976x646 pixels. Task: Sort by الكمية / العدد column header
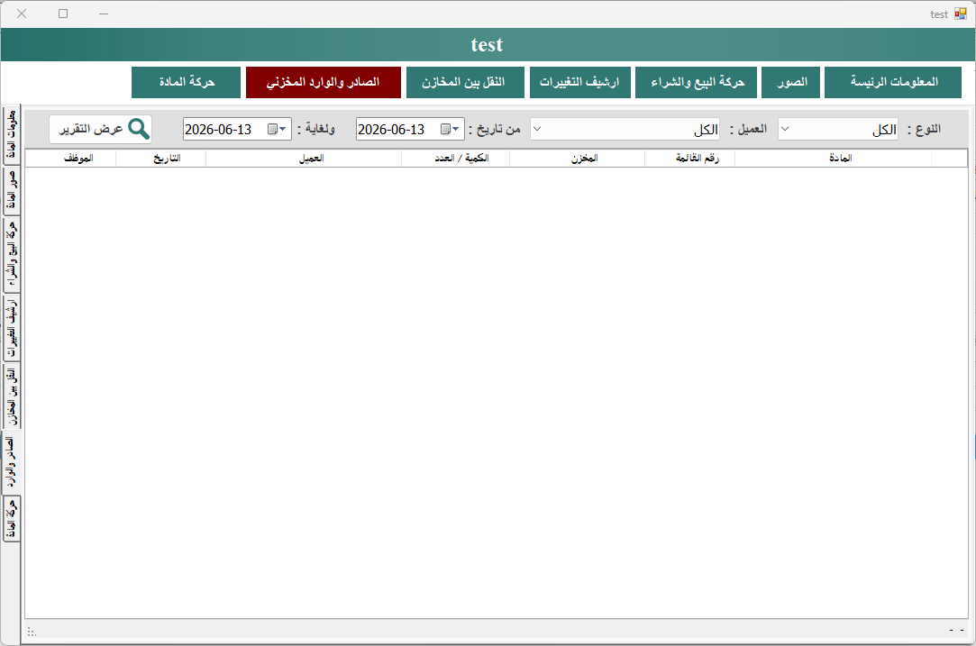tap(456, 158)
